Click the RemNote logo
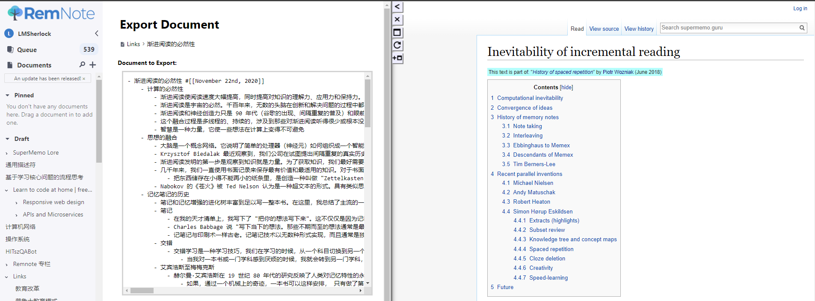The width and height of the screenshot is (815, 301). tap(51, 13)
